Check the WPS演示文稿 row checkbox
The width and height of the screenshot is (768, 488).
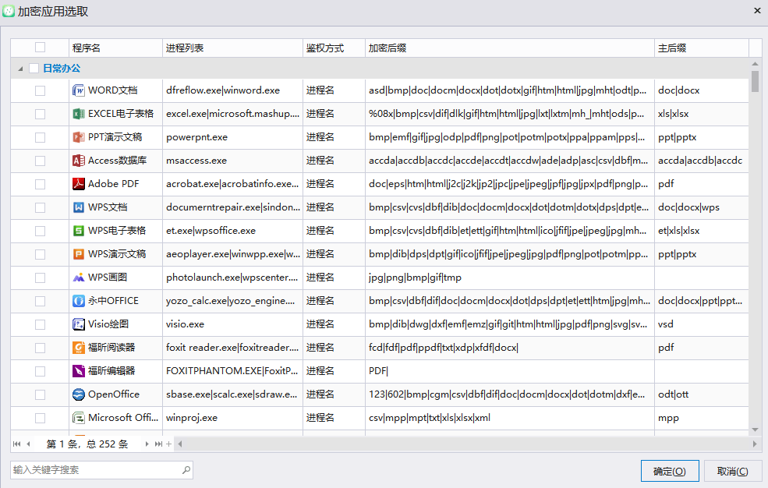[x=41, y=254]
